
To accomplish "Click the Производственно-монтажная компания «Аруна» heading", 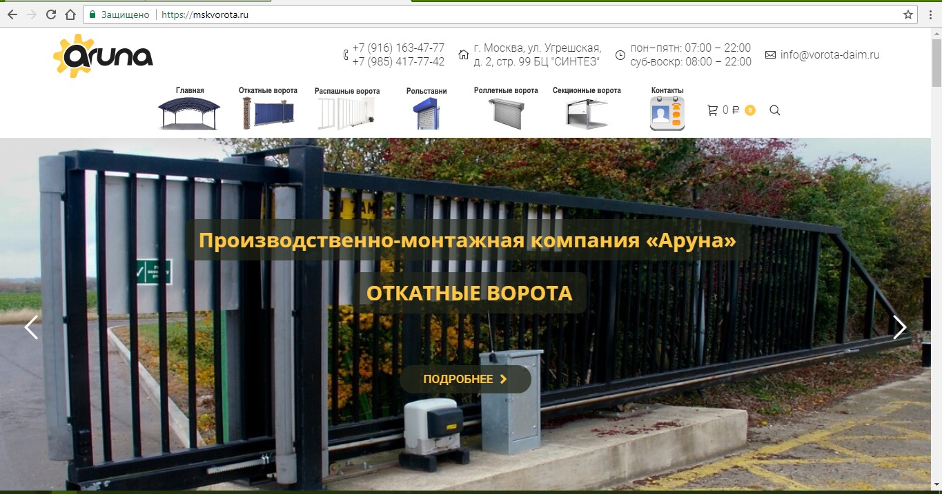I will point(467,240).
